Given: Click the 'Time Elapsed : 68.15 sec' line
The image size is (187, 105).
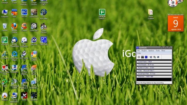Looking at the screenshot, I should pos(154,65).
